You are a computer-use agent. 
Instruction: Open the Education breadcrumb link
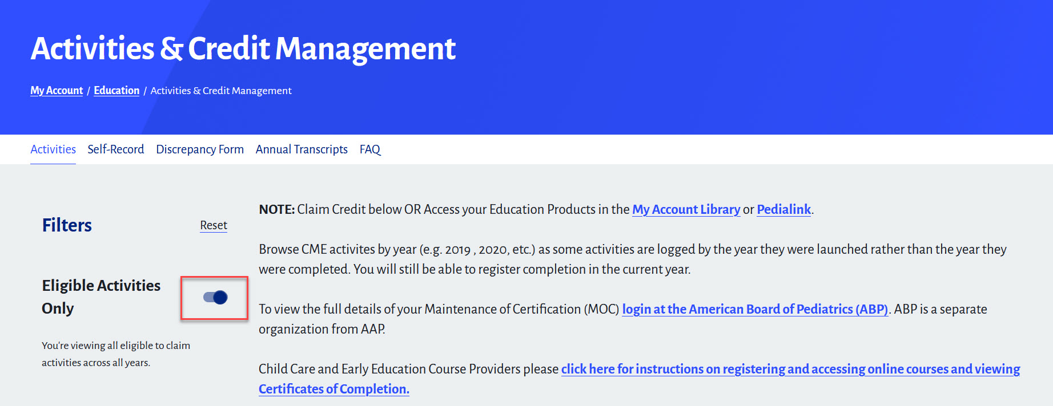click(x=116, y=91)
